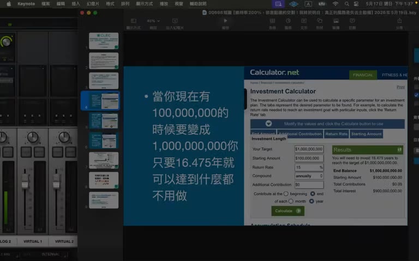Open the 幻燈片 menu
Image resolution: width=419 pixels, height=261 pixels.
[93, 4]
